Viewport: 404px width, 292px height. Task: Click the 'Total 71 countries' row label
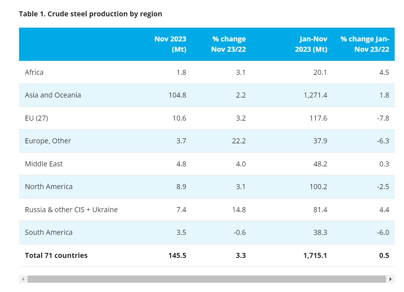56,256
